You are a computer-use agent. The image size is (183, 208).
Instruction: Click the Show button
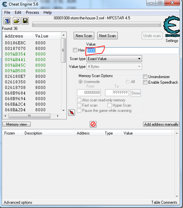coord(136,93)
